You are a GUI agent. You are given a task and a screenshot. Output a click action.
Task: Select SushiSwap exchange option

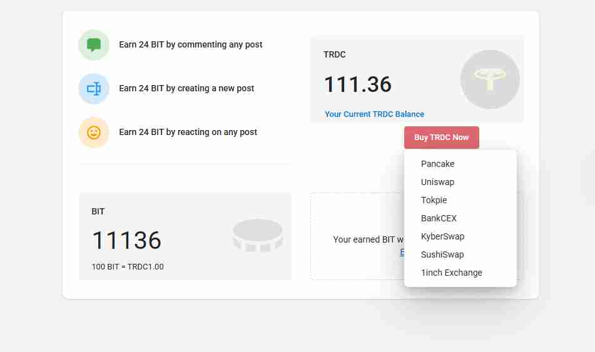click(x=443, y=254)
